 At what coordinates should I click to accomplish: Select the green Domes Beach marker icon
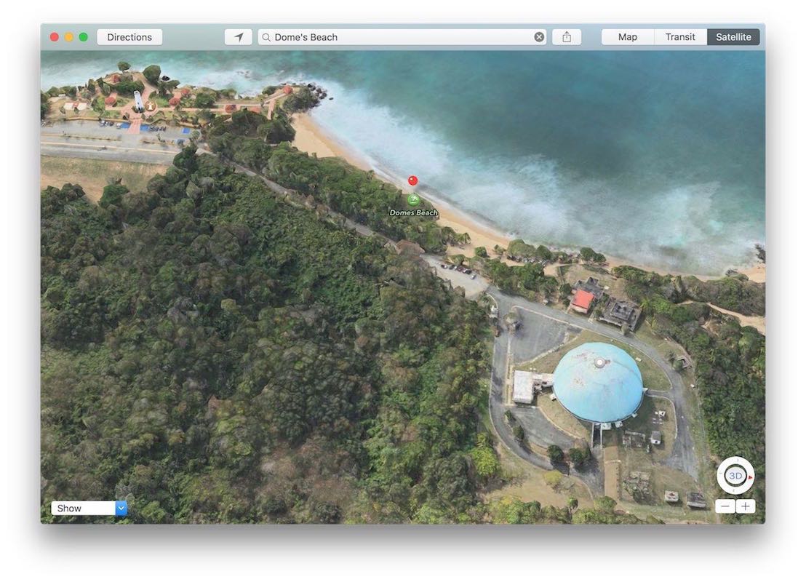[413, 199]
